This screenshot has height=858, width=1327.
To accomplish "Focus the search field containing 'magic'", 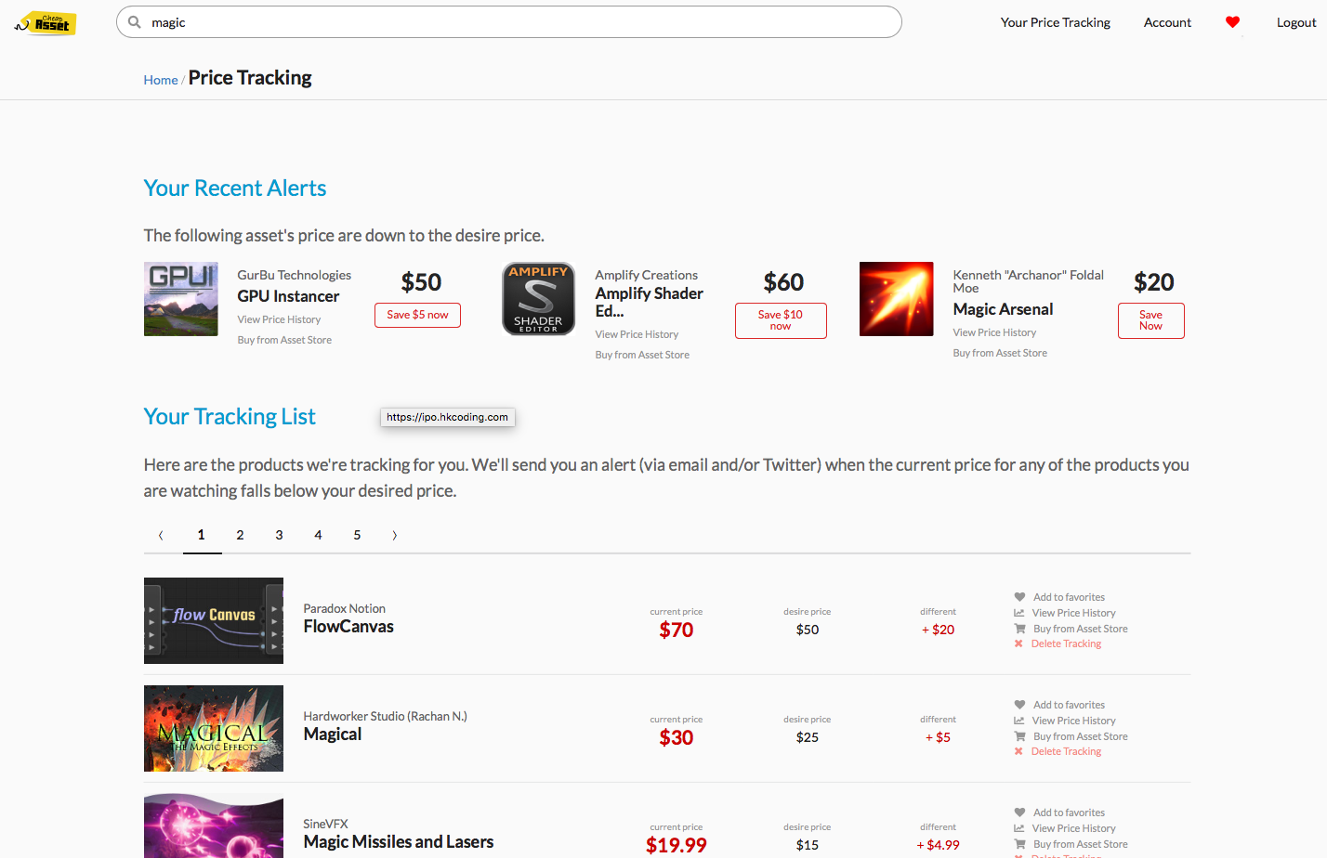I will pos(509,22).
